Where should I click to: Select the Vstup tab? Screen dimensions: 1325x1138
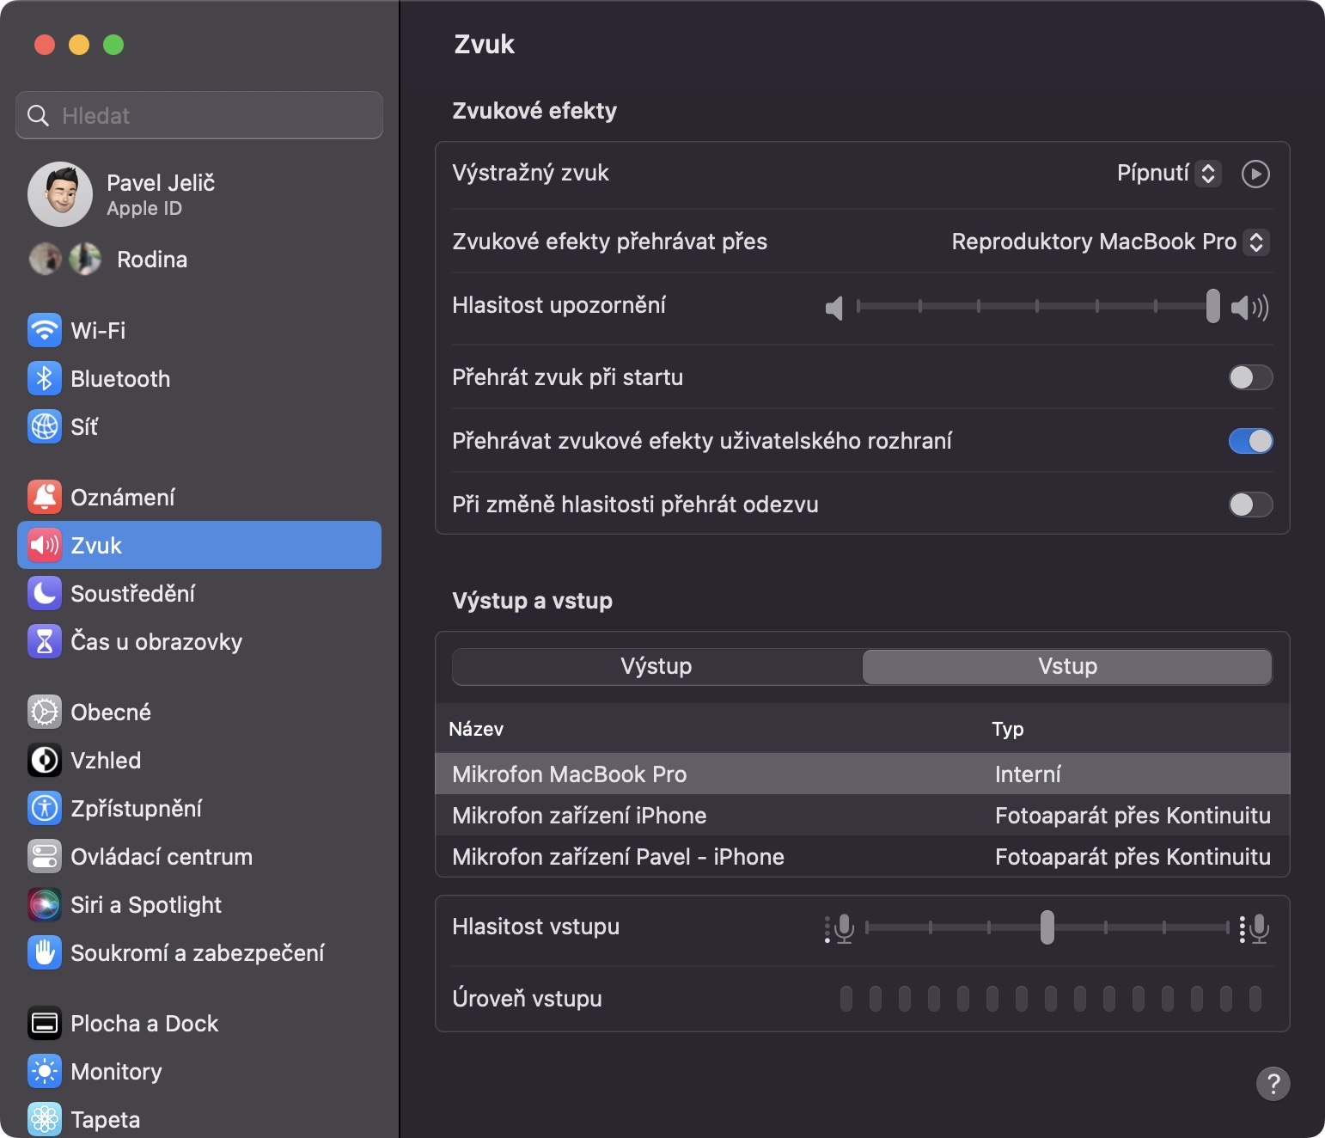click(1067, 667)
